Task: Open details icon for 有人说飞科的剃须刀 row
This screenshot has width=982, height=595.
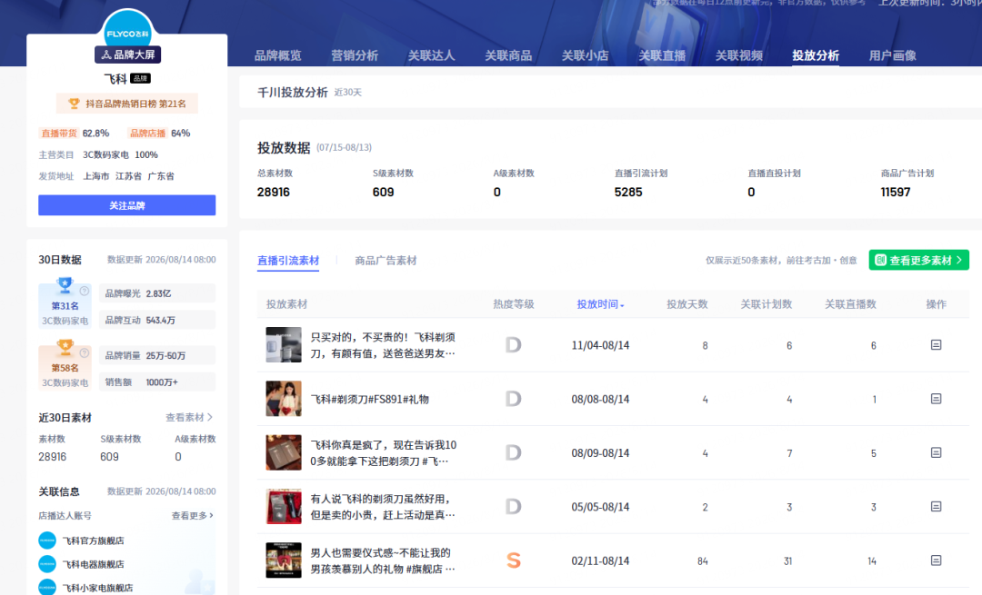Action: [936, 506]
